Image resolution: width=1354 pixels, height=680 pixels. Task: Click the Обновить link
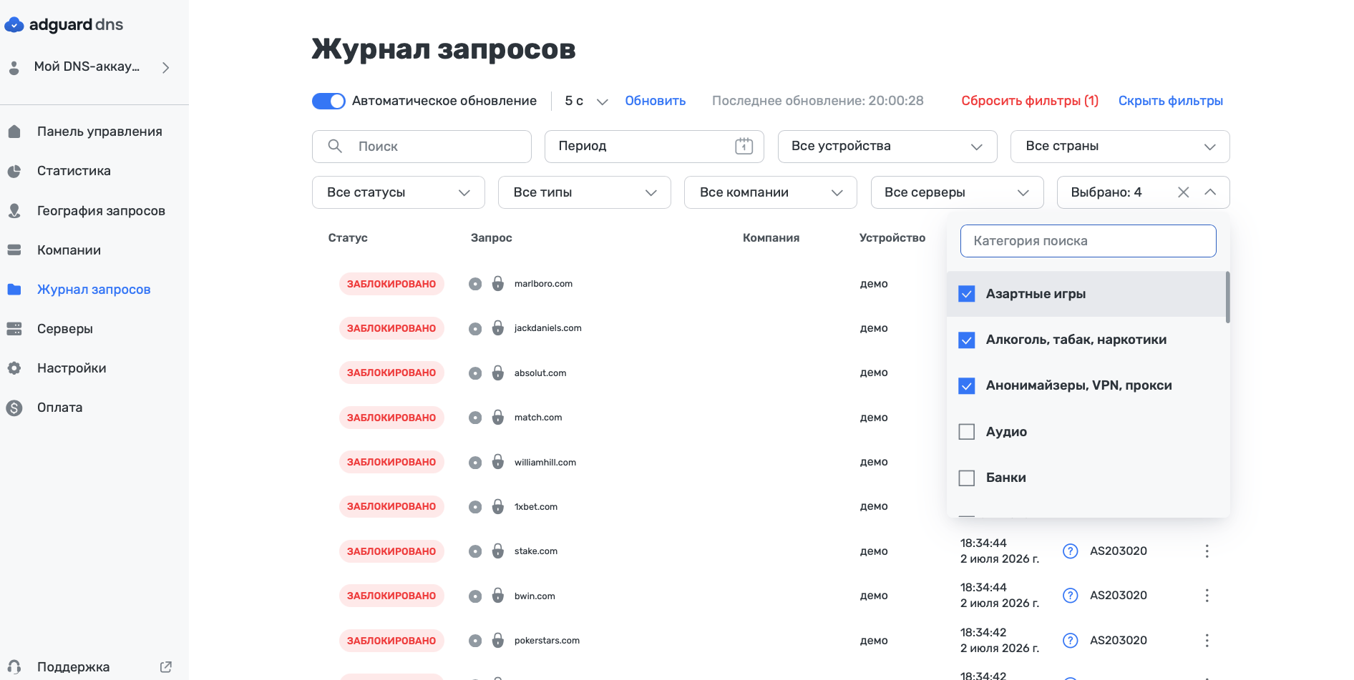coord(655,101)
